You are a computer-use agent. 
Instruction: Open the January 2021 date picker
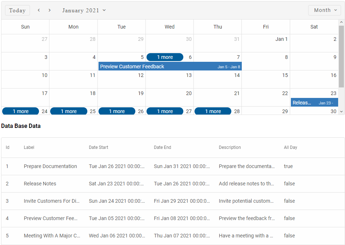[x=84, y=10]
